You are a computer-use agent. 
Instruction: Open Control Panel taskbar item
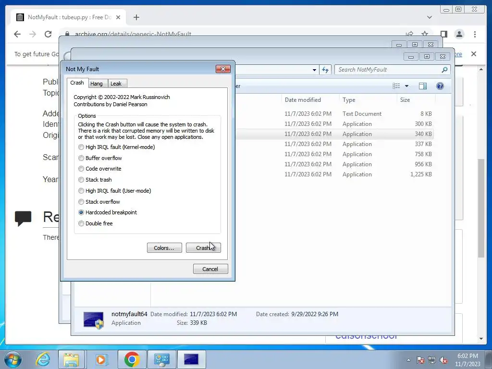coord(161,359)
